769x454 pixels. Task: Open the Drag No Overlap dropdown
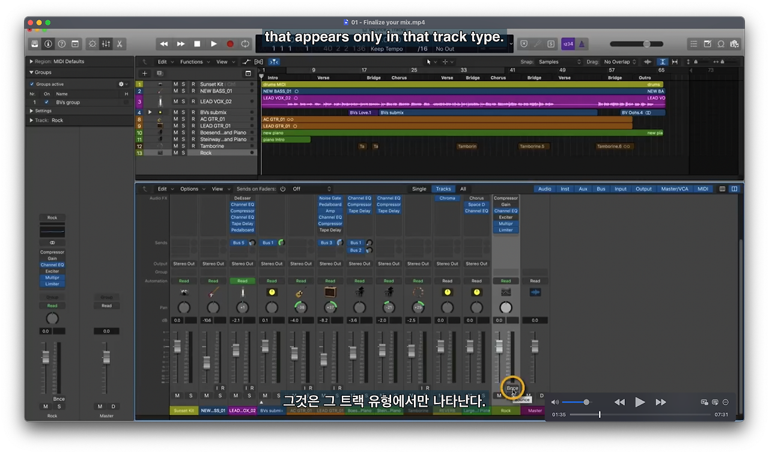tap(621, 62)
